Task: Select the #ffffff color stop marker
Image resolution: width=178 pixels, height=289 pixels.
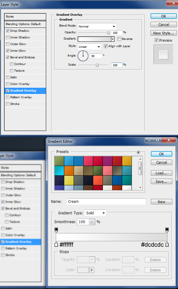Action: pos(56,244)
